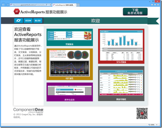The width and height of the screenshot is (162, 128).
Task: Click the browser Forward arrow button
Action: pyautogui.click(x=8, y=5)
